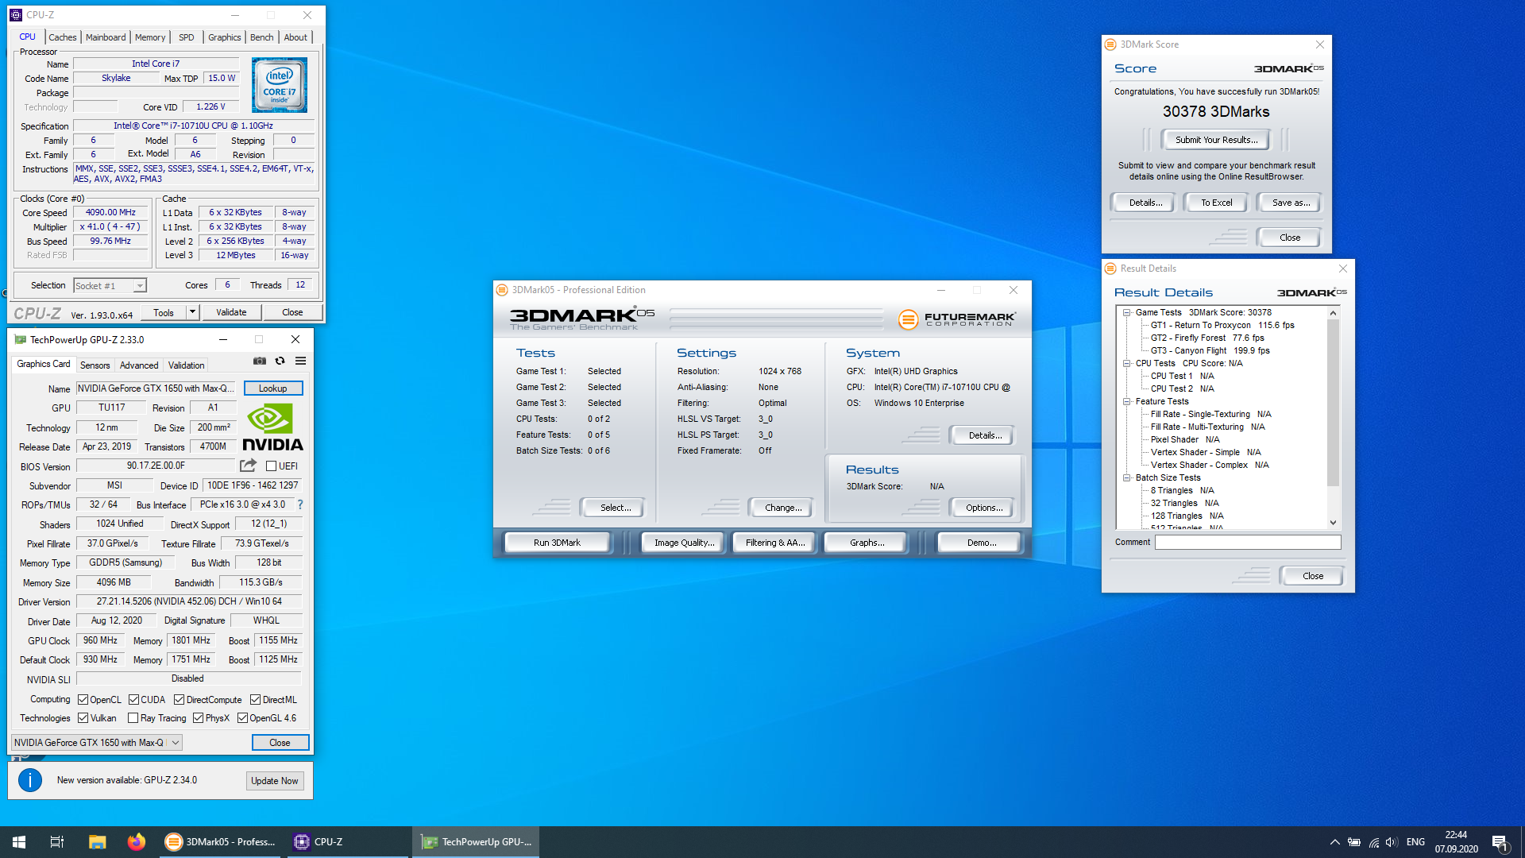The width and height of the screenshot is (1525, 858).
Task: Open the Windows Start menu
Action: point(19,842)
